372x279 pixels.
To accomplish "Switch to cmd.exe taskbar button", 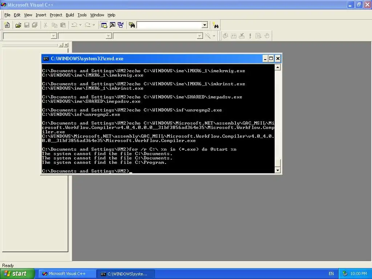I will [x=126, y=274].
